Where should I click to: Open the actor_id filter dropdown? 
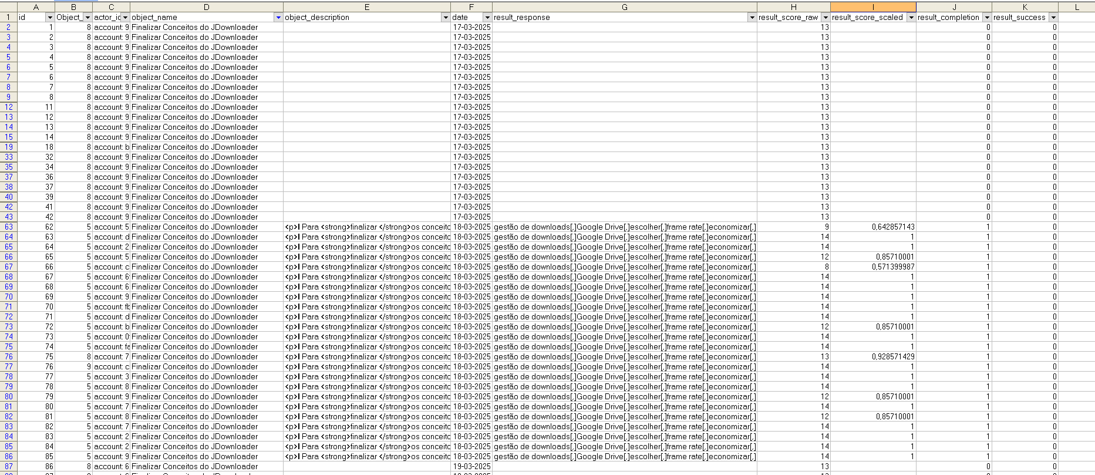click(x=125, y=18)
